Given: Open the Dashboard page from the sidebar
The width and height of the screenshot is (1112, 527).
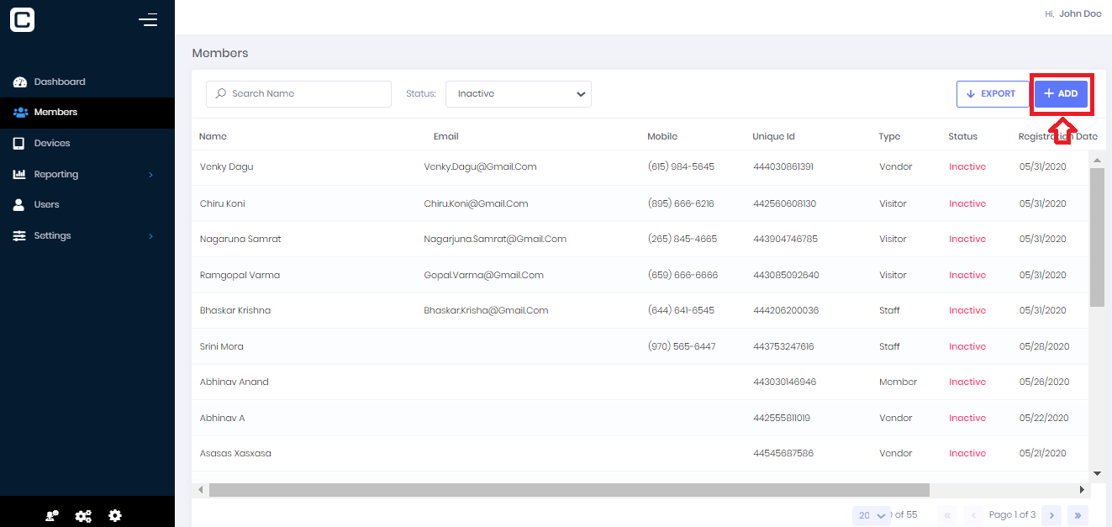Looking at the screenshot, I should (x=59, y=82).
